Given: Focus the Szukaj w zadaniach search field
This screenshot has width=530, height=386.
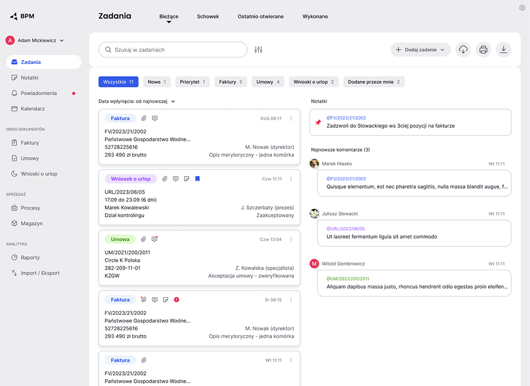Looking at the screenshot, I should (173, 50).
